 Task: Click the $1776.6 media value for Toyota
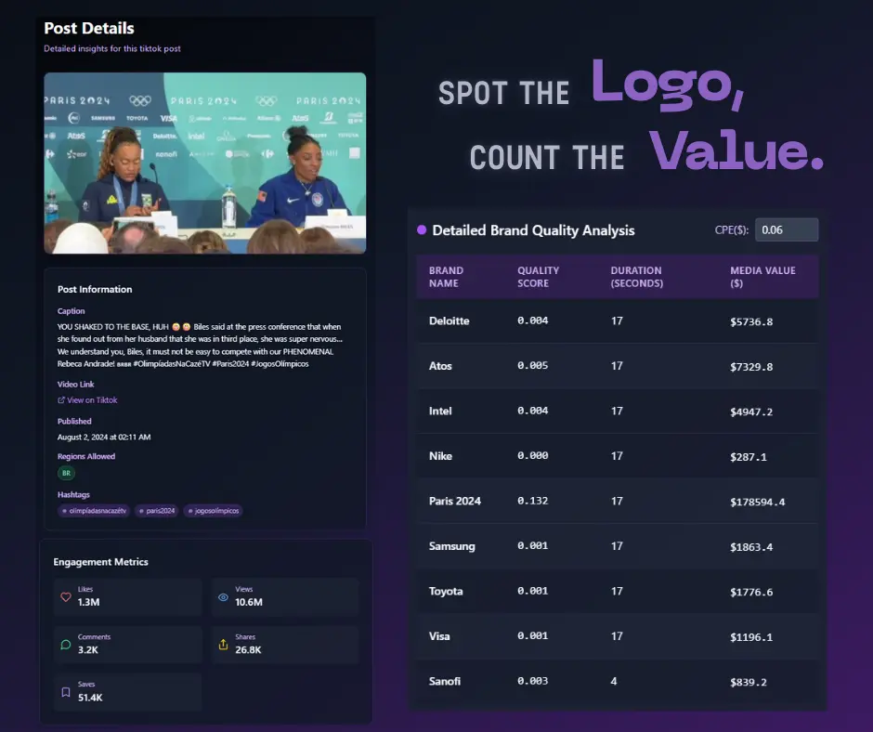(751, 592)
